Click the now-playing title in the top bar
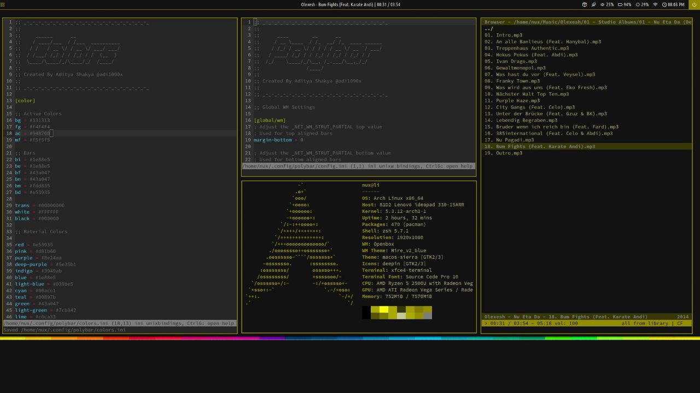This screenshot has width=700, height=393. (x=351, y=4)
